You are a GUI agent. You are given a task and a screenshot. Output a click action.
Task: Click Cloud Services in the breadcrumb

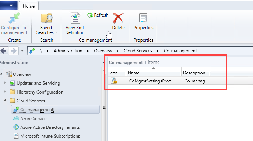[138, 51]
